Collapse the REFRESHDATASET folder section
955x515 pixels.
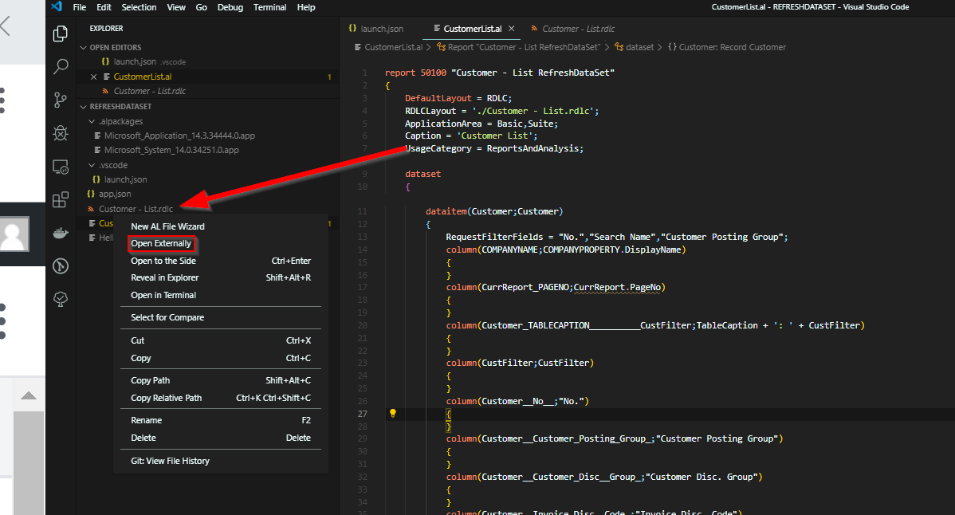pyautogui.click(x=84, y=107)
